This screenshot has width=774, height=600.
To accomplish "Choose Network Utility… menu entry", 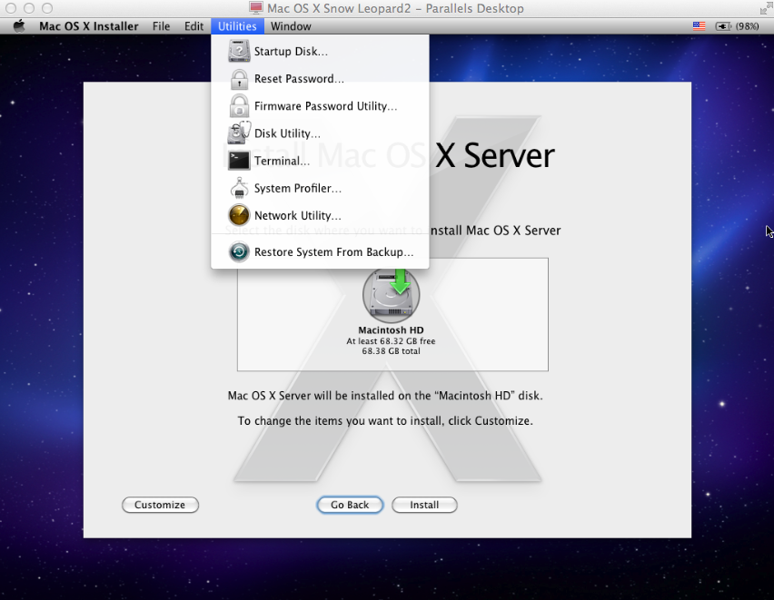I will click(320, 215).
